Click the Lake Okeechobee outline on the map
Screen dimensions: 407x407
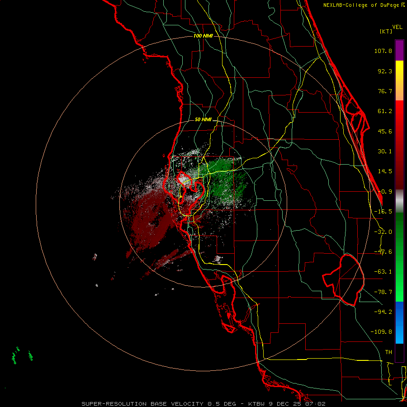click(x=343, y=280)
